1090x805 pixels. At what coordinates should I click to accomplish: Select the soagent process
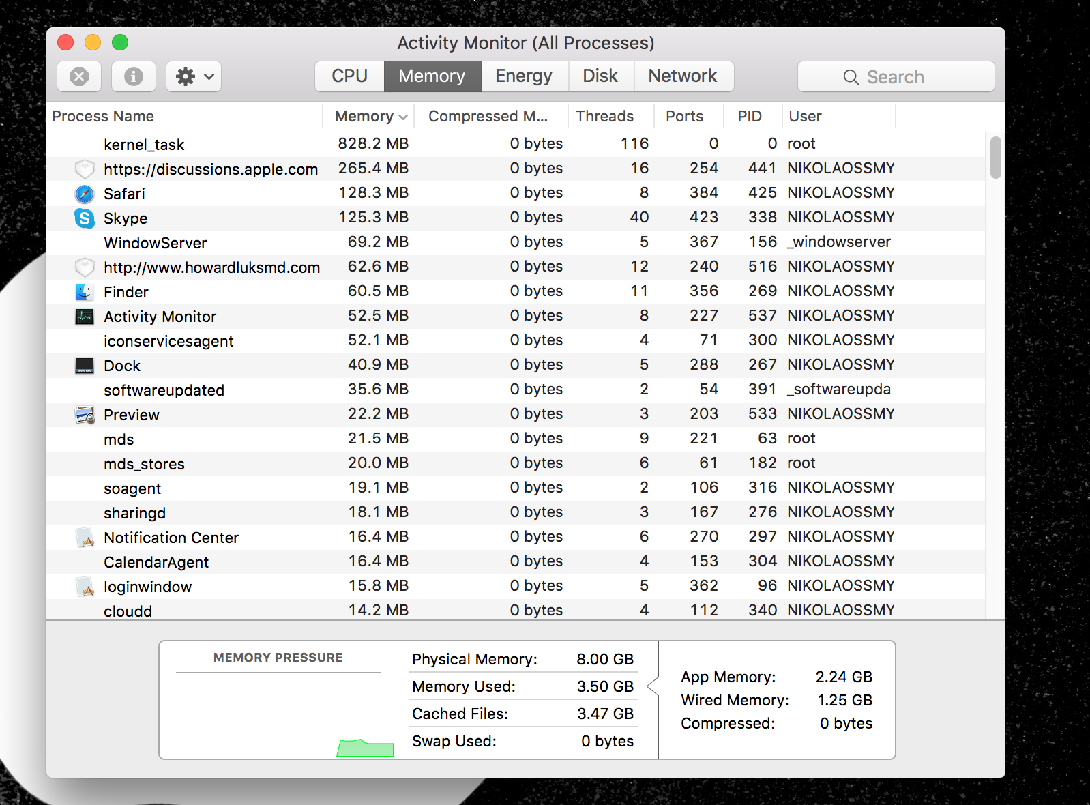(x=516, y=488)
